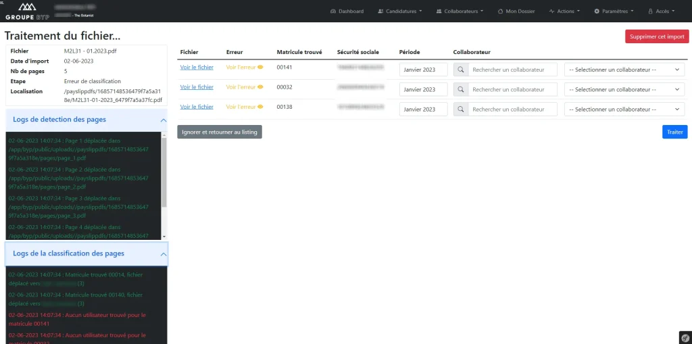Open the Dashboard page
This screenshot has height=344, width=692.
pos(347,11)
